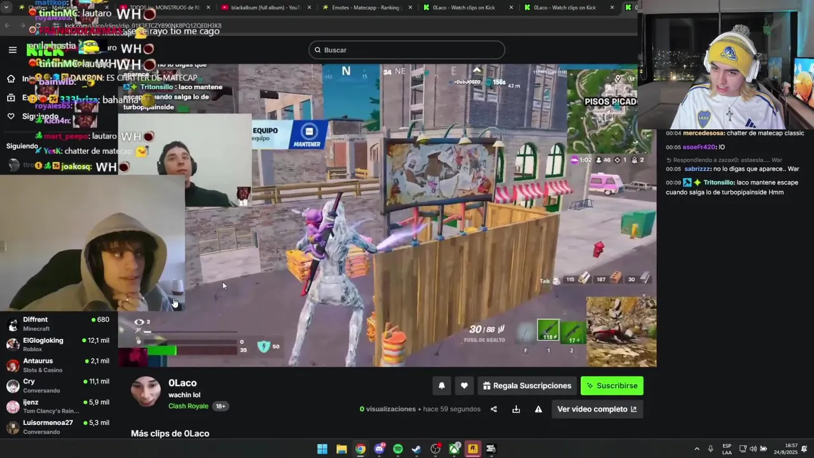Click the notification bell for 0Laco
814x458 pixels.
pyautogui.click(x=441, y=385)
